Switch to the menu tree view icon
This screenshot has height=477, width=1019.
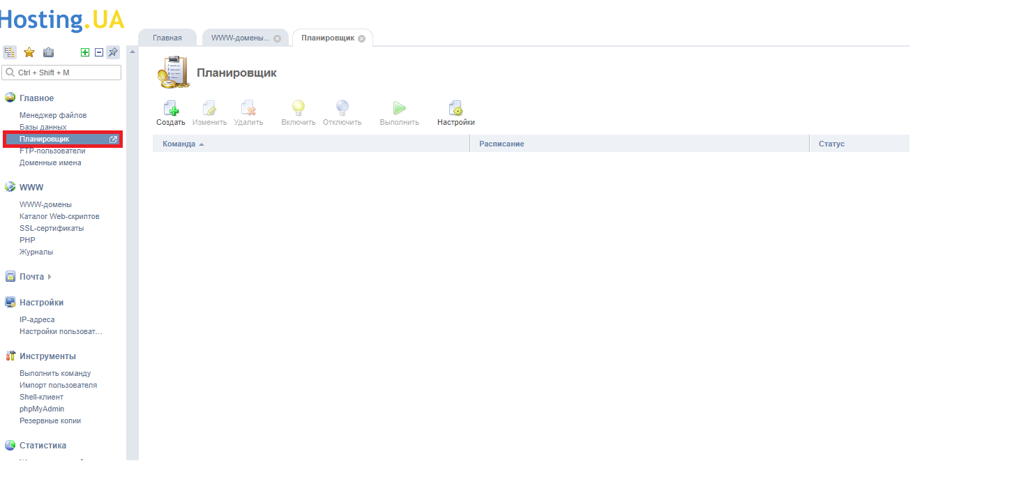pyautogui.click(x=10, y=52)
